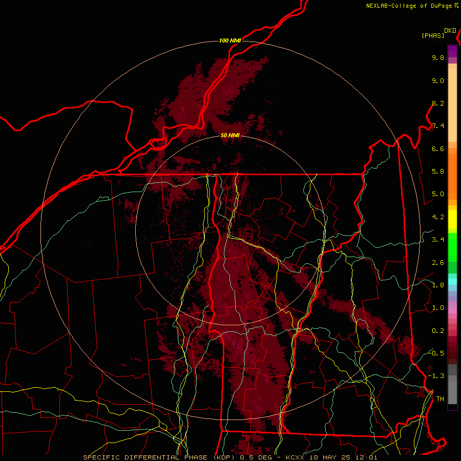
Task: Click the 5.0 legend value
Action: 438,194
